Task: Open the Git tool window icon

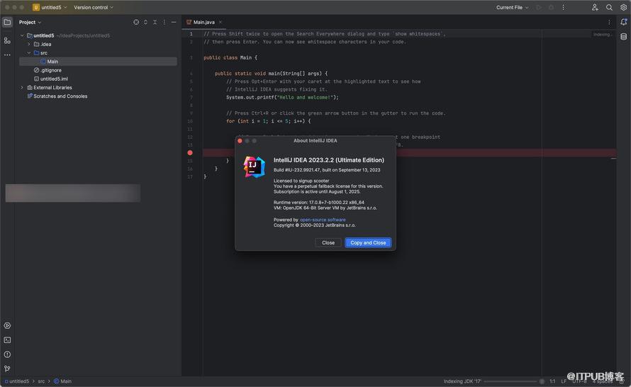Action: [x=7, y=369]
